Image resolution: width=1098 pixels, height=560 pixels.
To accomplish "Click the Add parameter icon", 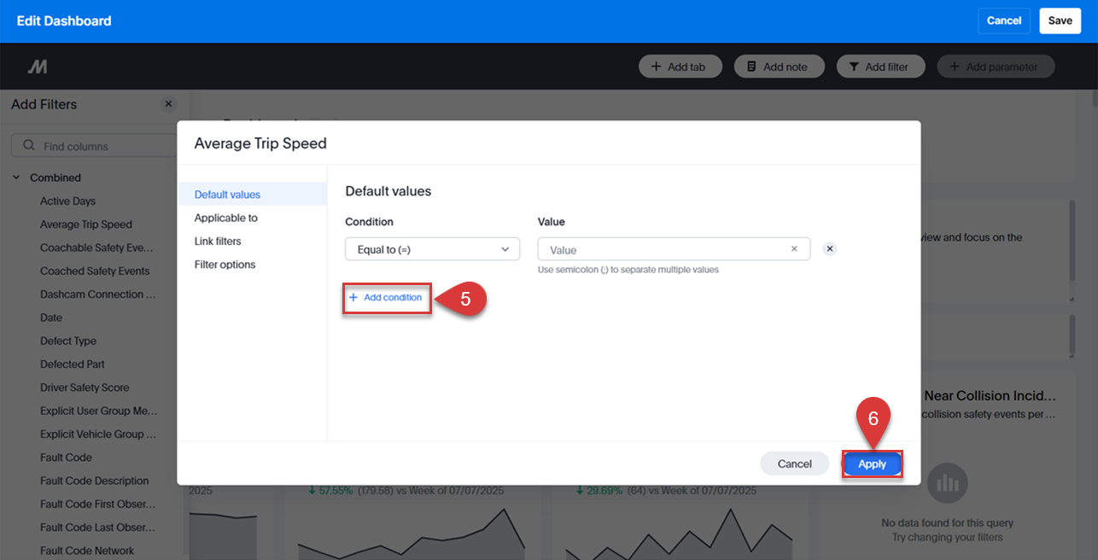I will [x=955, y=66].
